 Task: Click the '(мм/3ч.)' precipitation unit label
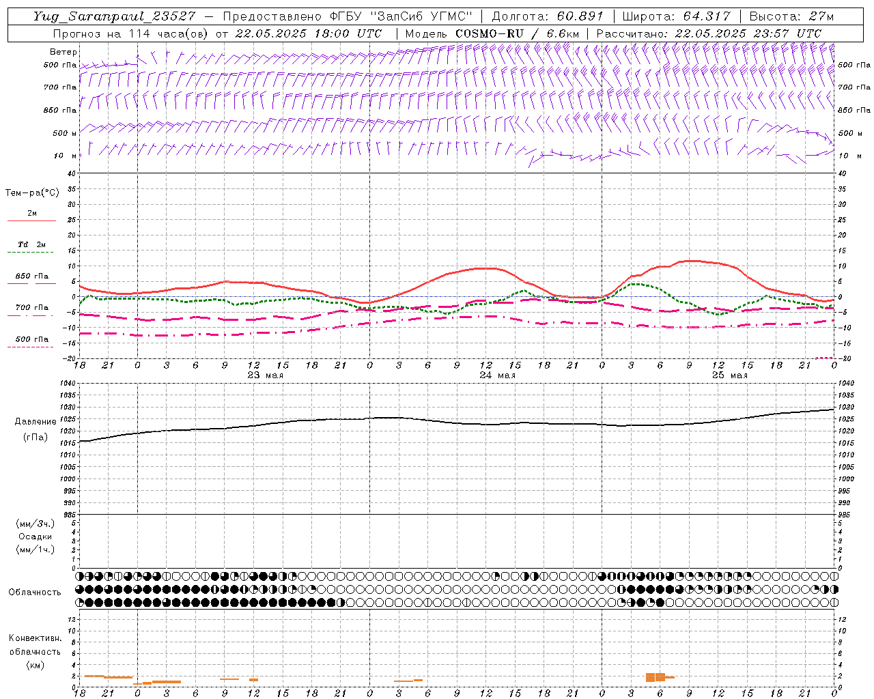coord(36,524)
